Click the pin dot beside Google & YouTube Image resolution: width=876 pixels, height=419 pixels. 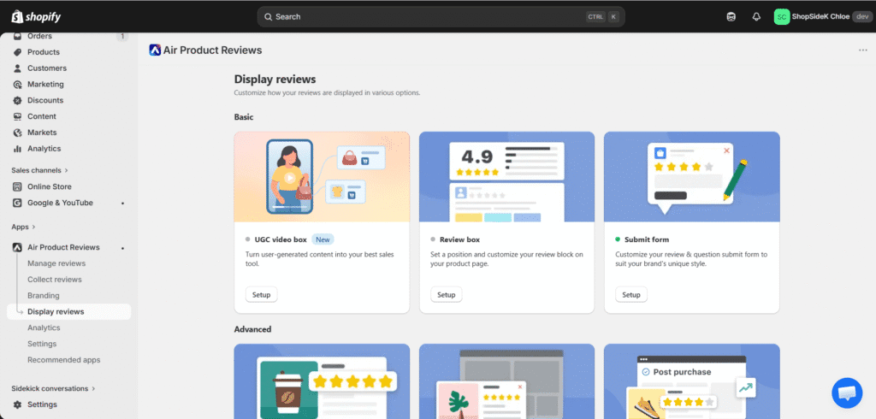(x=122, y=204)
